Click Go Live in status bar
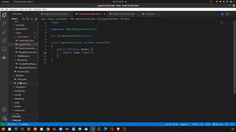Image resolution: width=236 pixels, height=132 pixels. (218, 124)
